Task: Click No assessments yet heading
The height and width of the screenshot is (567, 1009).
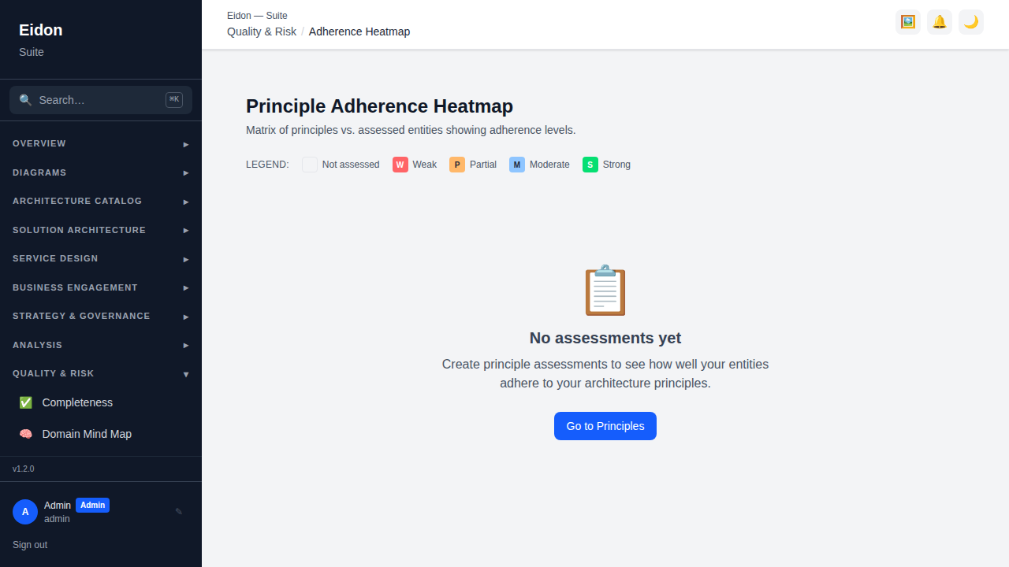Action: [605, 338]
